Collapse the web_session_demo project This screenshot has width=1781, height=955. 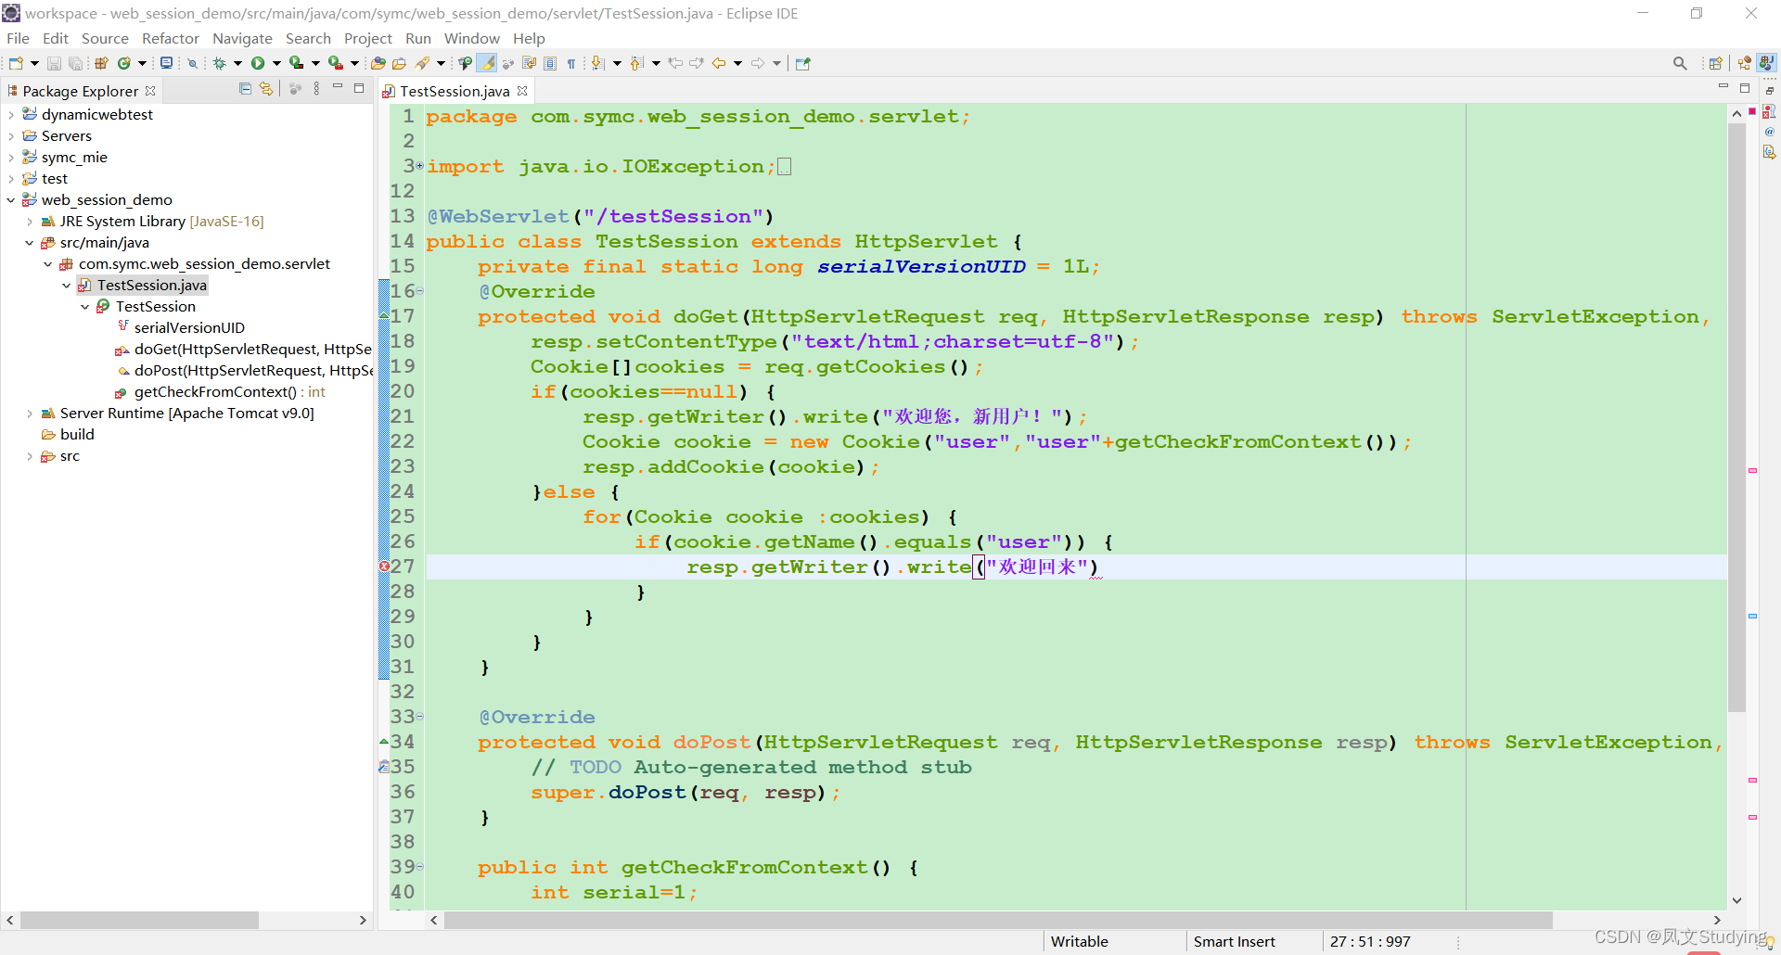pos(11,200)
